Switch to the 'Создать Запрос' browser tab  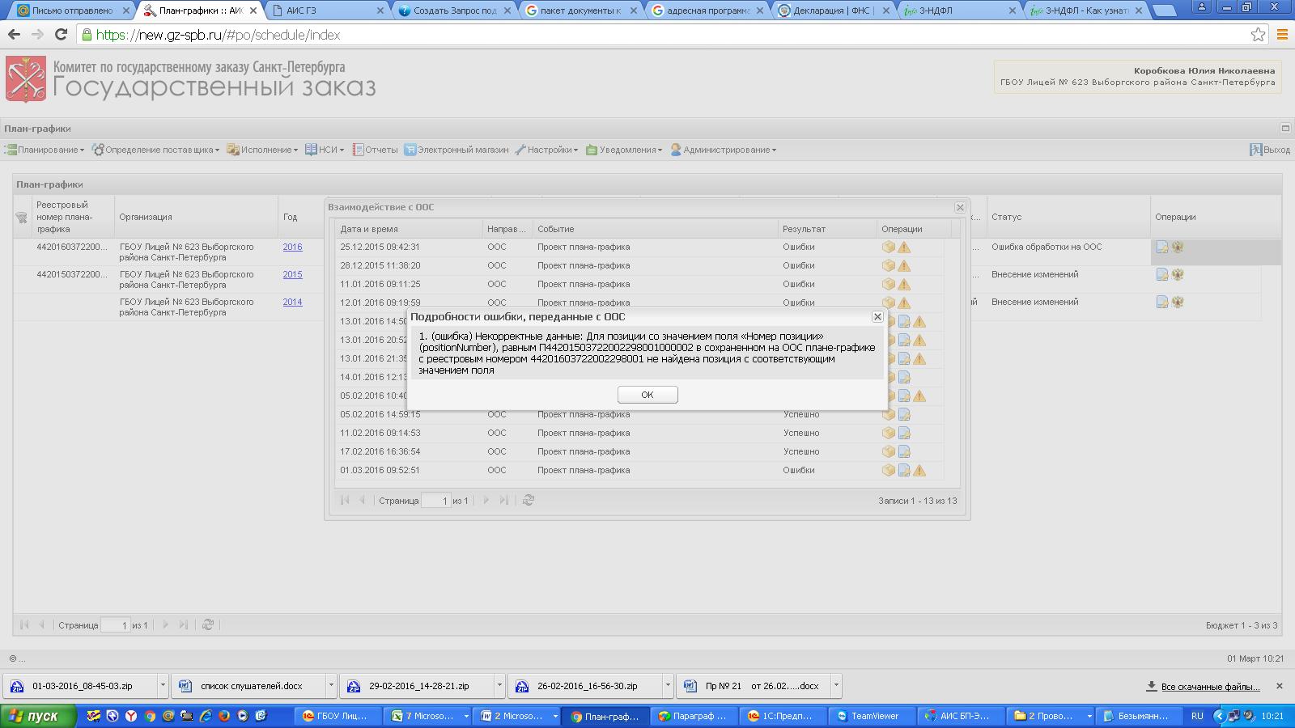click(453, 11)
